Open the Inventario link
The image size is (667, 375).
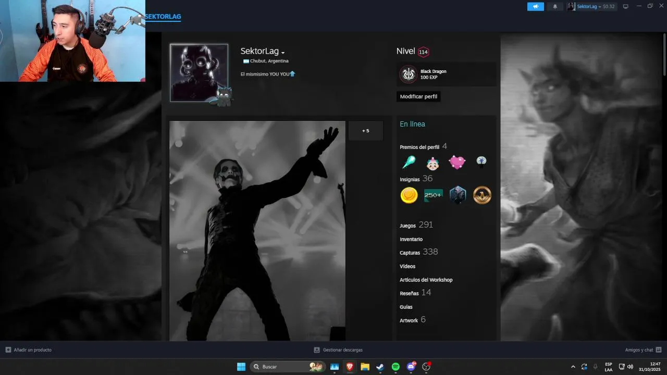point(411,239)
